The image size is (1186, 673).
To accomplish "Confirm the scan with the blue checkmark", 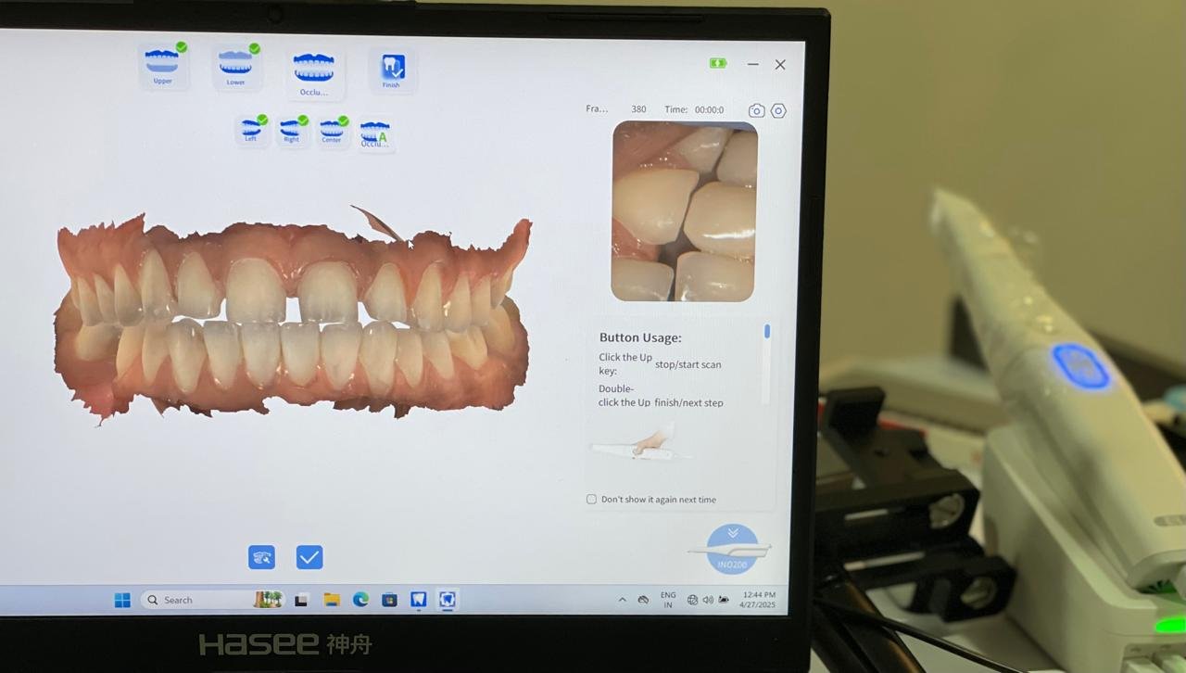I will point(309,556).
